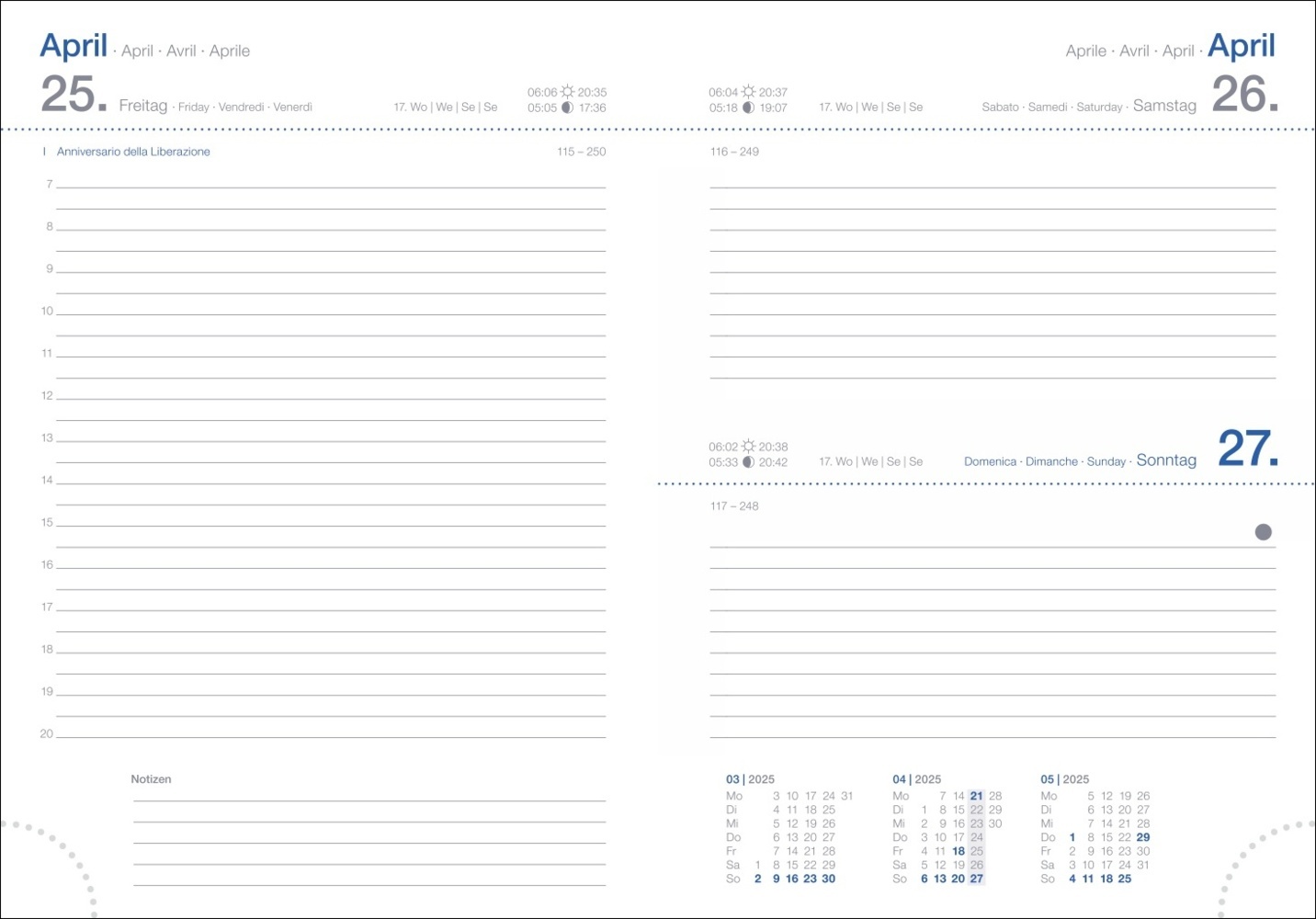Click the Notizen heading

coord(151,779)
